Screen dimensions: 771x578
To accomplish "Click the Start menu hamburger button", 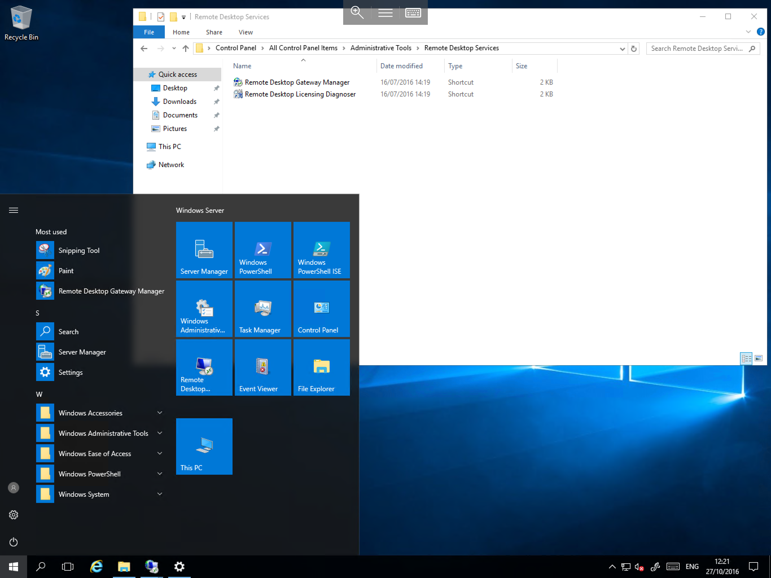I will pos(14,210).
